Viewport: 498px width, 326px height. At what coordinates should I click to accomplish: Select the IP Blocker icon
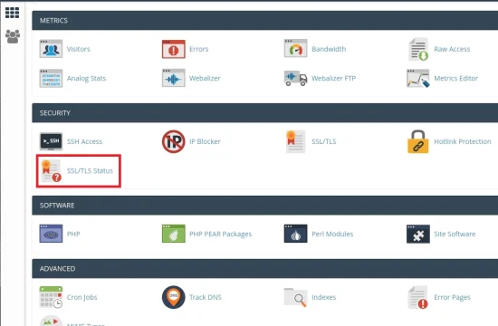tap(174, 141)
